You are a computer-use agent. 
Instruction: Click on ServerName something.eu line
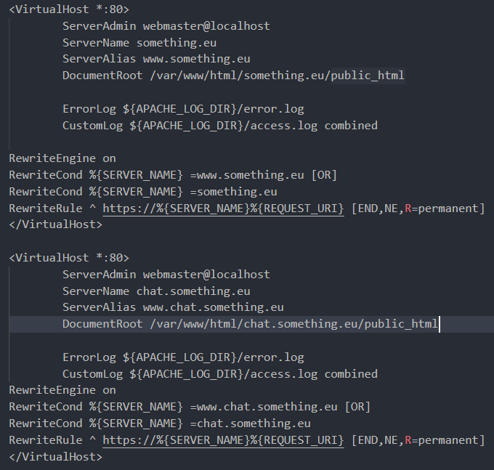139,43
